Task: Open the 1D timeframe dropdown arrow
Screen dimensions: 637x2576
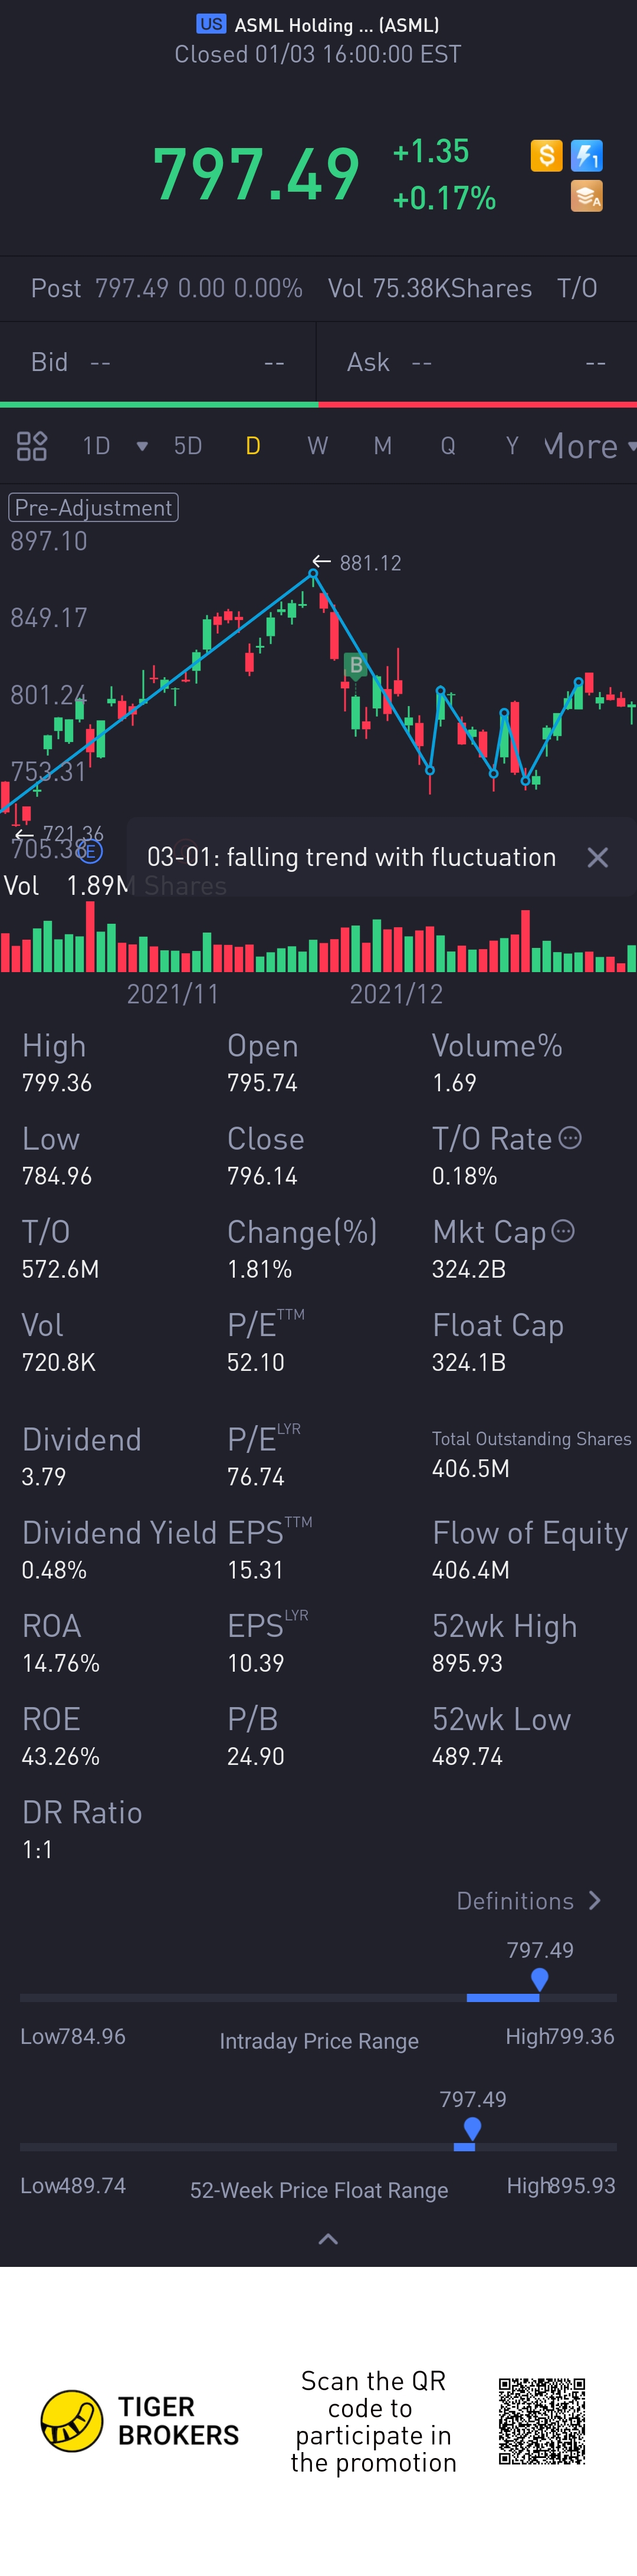Action: (x=142, y=446)
